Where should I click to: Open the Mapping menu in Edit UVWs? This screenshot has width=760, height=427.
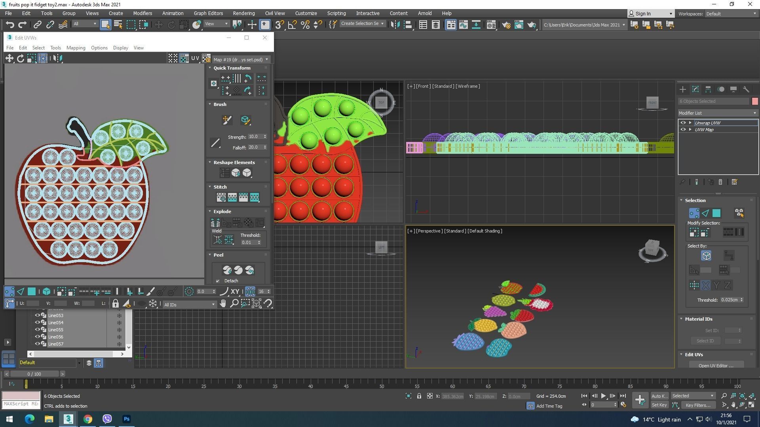click(x=76, y=48)
